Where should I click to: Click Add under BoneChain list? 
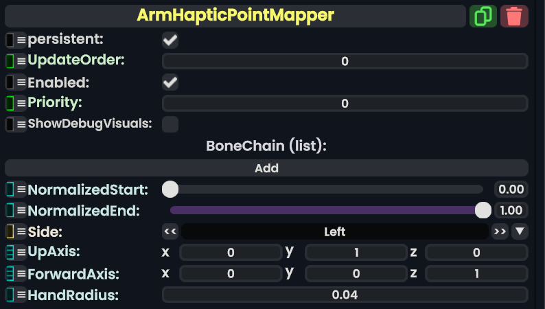(x=266, y=168)
